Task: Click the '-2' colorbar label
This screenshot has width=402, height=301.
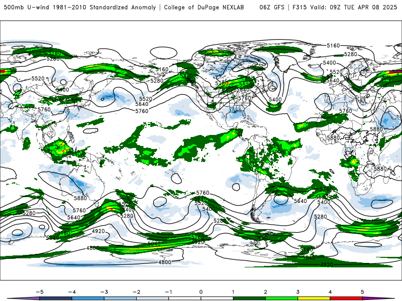Action: [136, 292]
